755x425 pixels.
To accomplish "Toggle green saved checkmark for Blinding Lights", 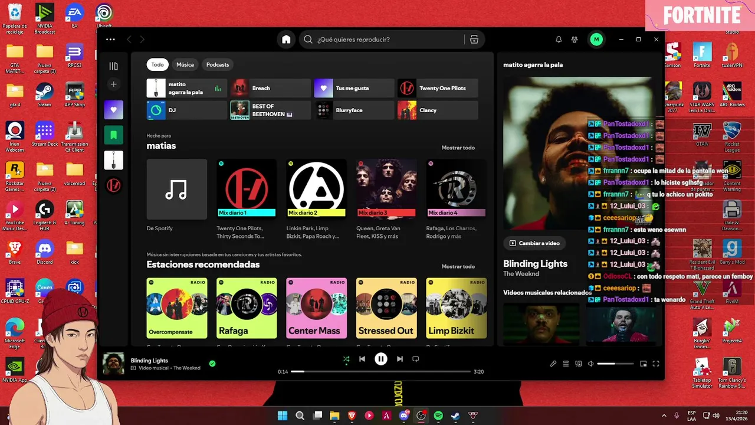I will 212,364.
